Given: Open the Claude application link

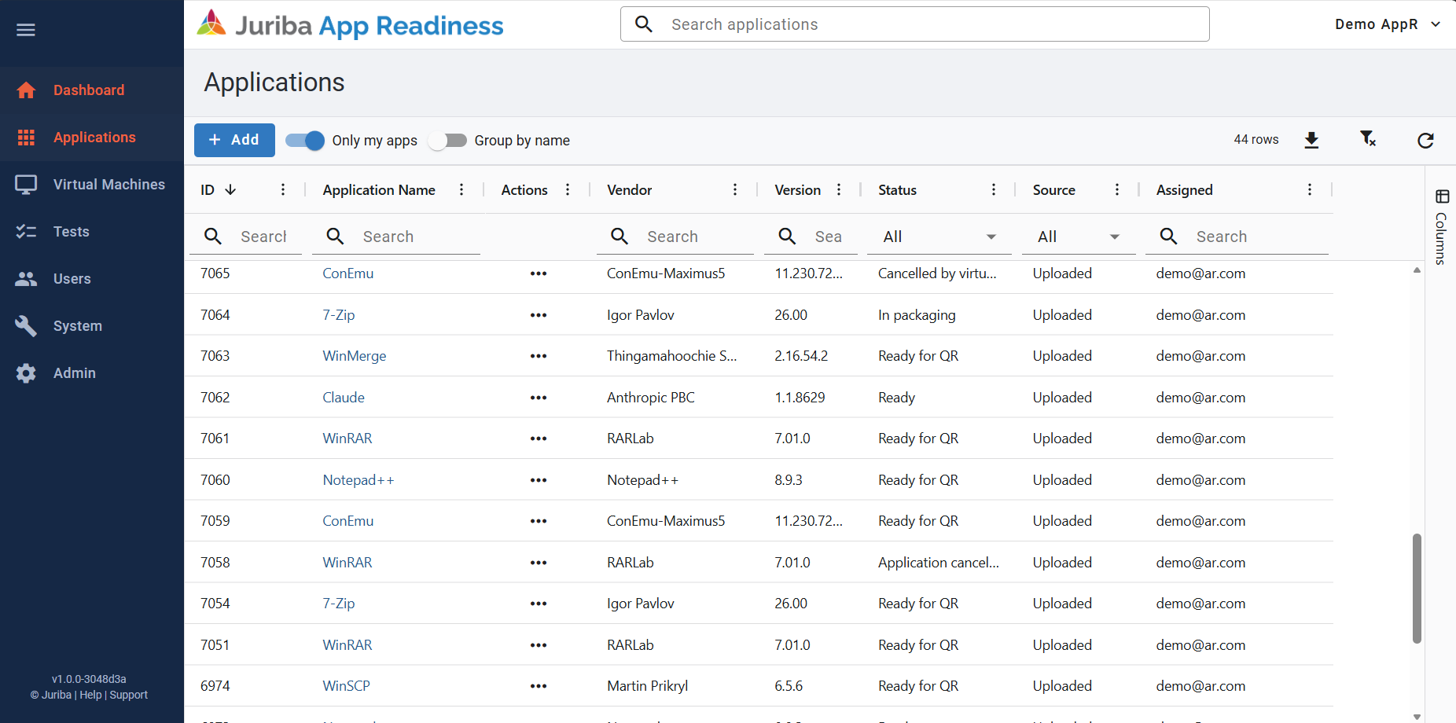Looking at the screenshot, I should [344, 398].
